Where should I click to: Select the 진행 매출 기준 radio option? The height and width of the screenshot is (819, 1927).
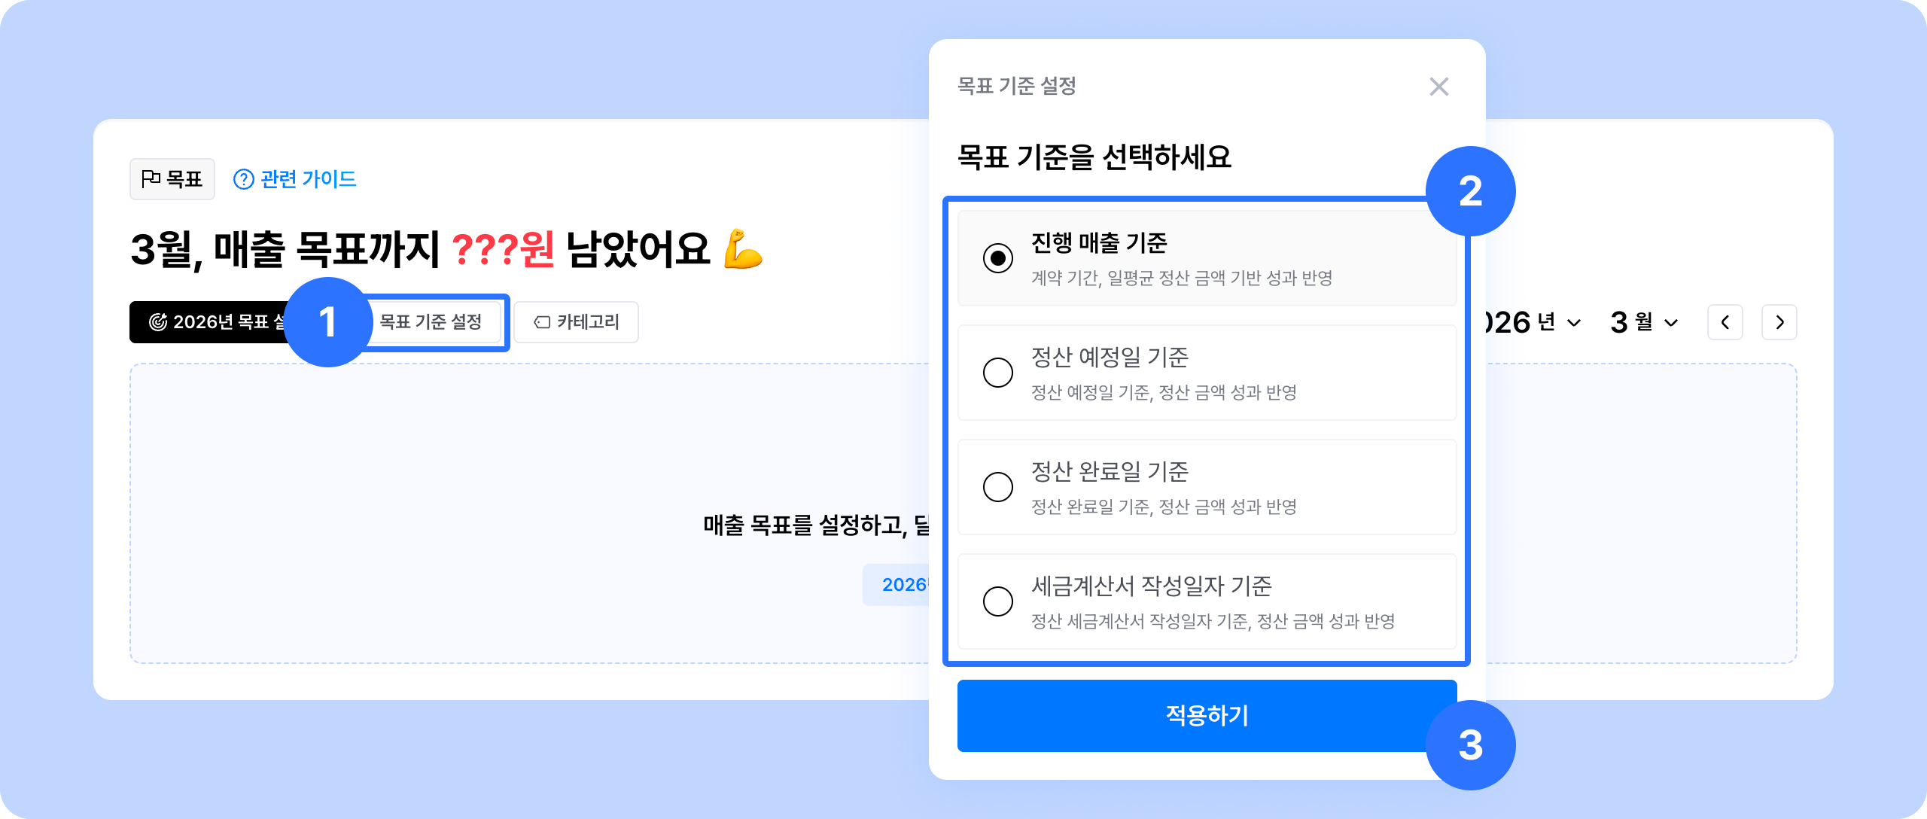point(998,258)
